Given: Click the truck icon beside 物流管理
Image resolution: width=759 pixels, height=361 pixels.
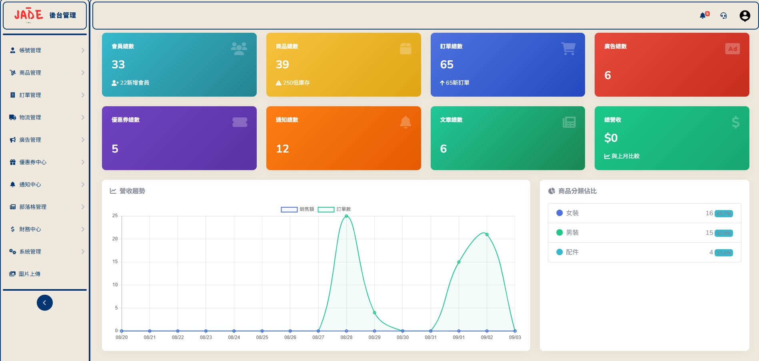Looking at the screenshot, I should [13, 117].
